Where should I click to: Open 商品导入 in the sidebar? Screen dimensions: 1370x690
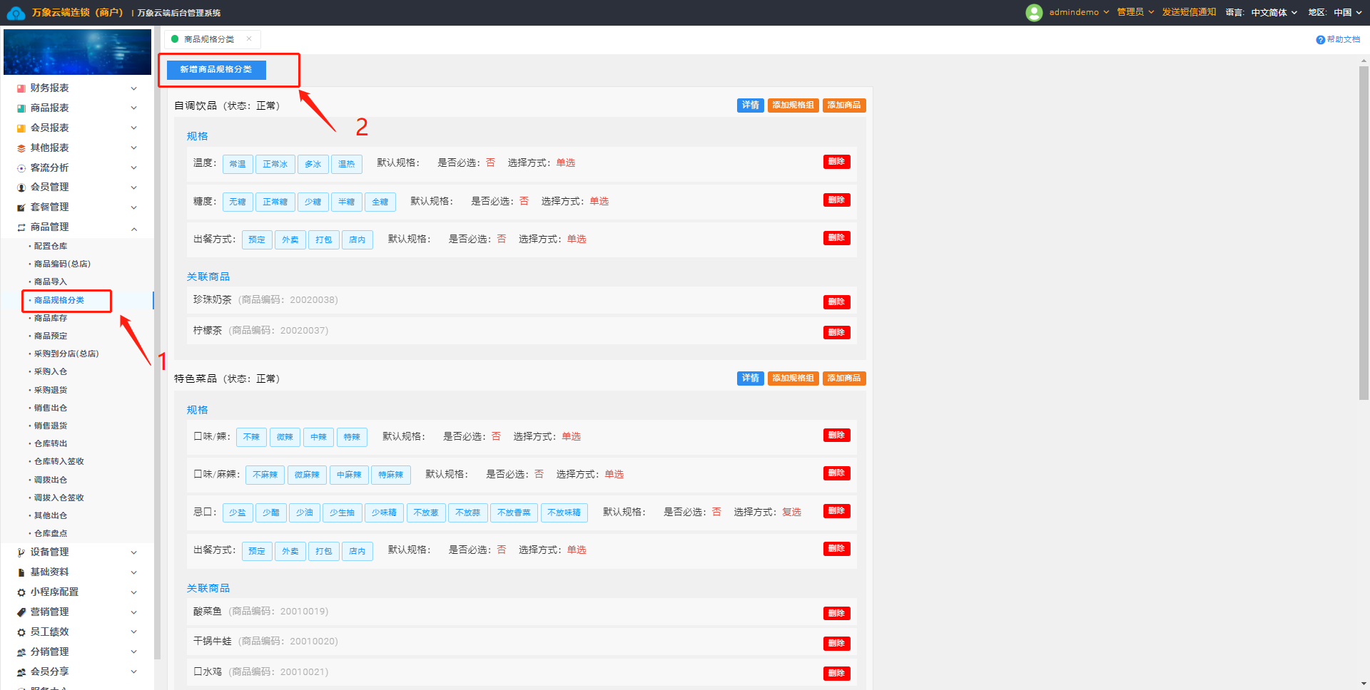pos(51,282)
